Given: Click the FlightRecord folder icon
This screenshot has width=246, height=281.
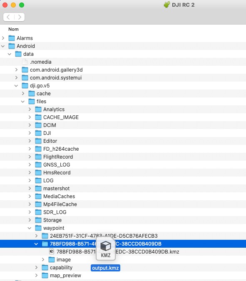Looking at the screenshot, I should coord(38,157).
